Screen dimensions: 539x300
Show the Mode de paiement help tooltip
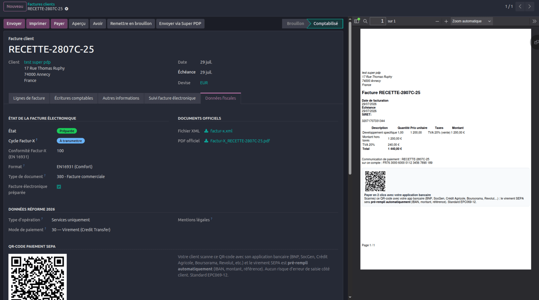[x=45, y=228]
